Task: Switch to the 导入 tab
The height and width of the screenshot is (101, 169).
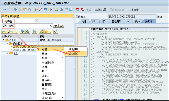Action: (x=93, y=21)
